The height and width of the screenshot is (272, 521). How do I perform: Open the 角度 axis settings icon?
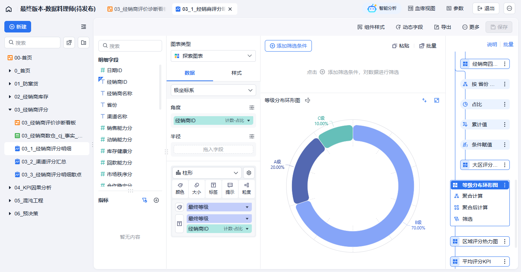252,108
